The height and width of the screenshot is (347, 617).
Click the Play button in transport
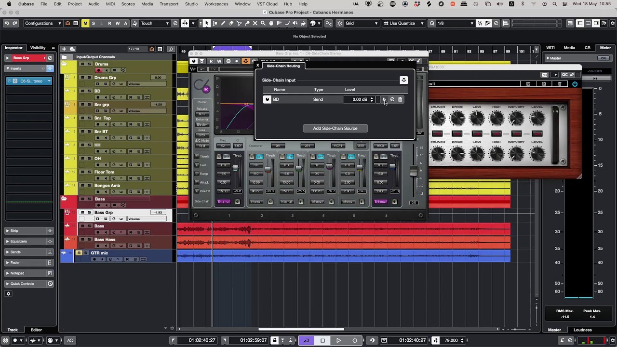pyautogui.click(x=338, y=340)
